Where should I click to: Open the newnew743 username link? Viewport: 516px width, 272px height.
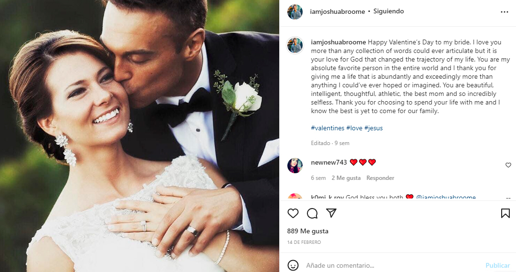coord(329,162)
